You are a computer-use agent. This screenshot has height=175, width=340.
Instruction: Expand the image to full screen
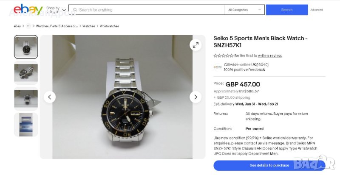pyautogui.click(x=195, y=45)
